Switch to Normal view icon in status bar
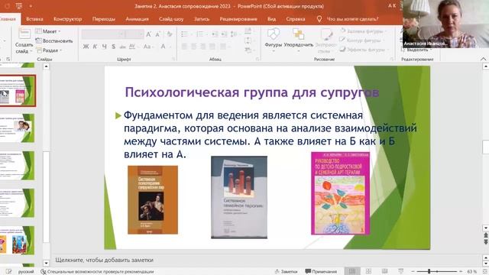The image size is (489, 275). [x=352, y=271]
